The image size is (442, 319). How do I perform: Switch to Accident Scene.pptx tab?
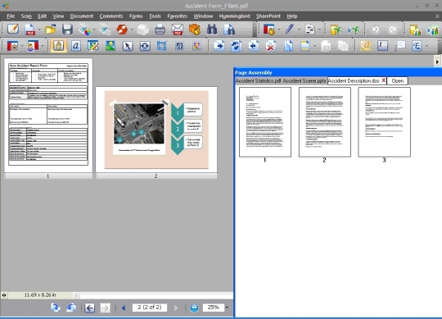pos(304,80)
